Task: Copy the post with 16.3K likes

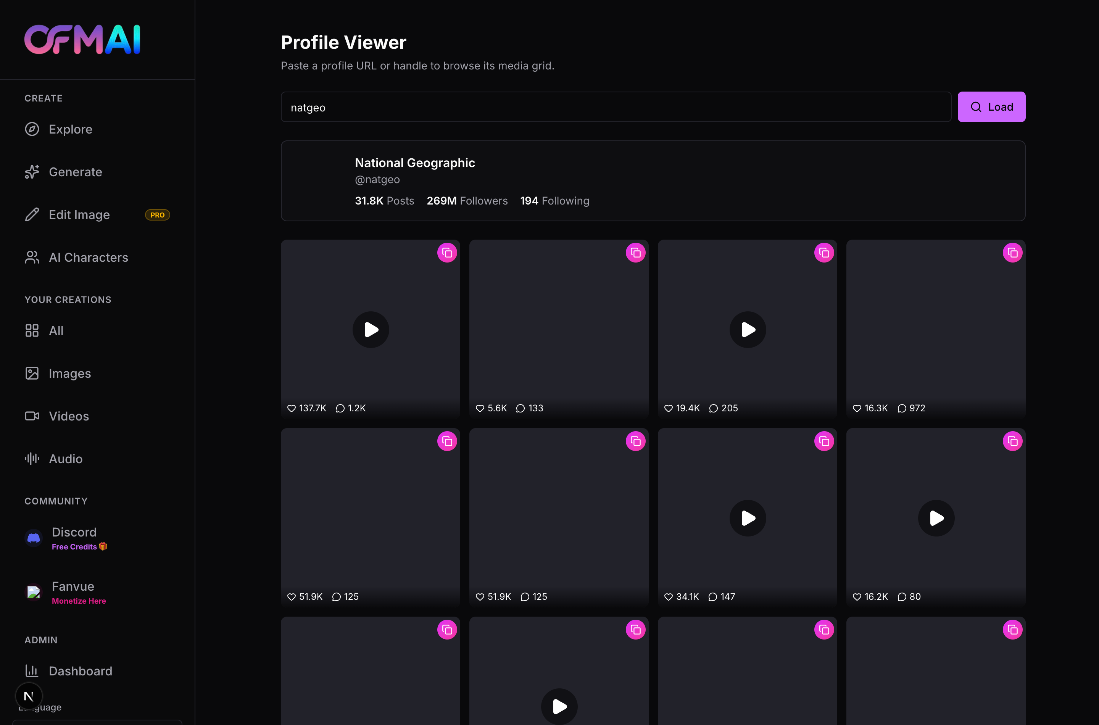Action: pyautogui.click(x=1013, y=253)
